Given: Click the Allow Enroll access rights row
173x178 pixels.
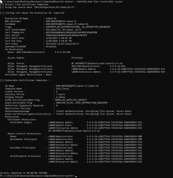Looking at the screenshot, I should pyautogui.click(x=16, y=63).
